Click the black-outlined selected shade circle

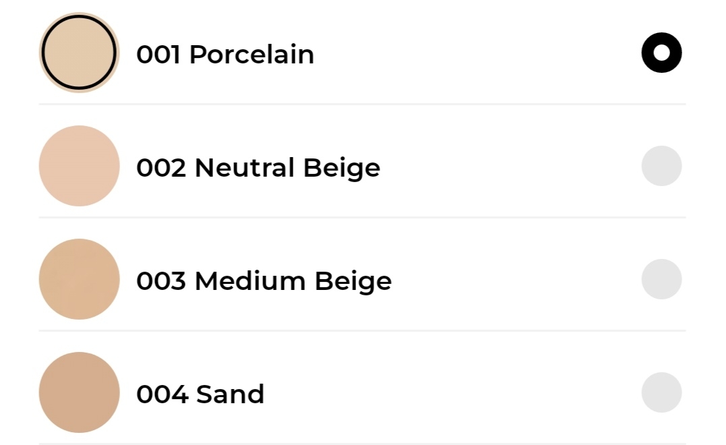pyautogui.click(x=80, y=53)
